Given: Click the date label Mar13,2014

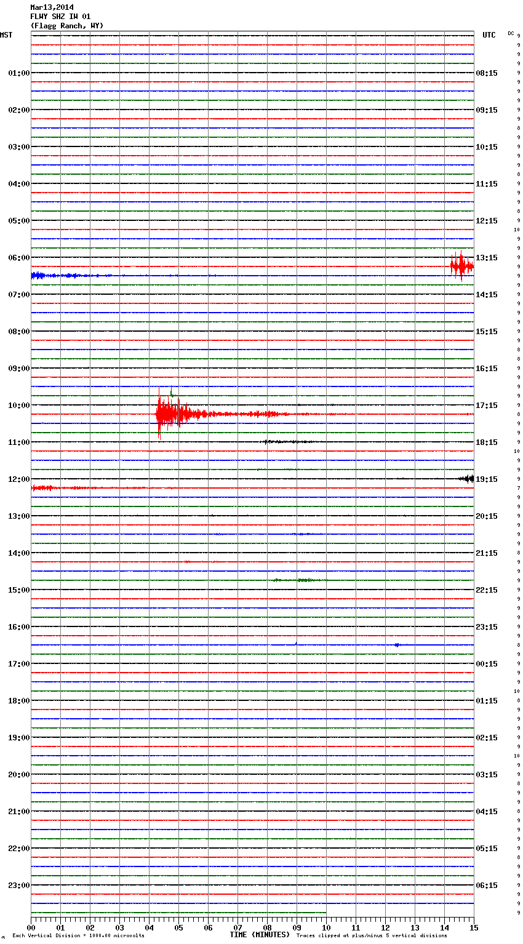Looking at the screenshot, I should [52, 7].
